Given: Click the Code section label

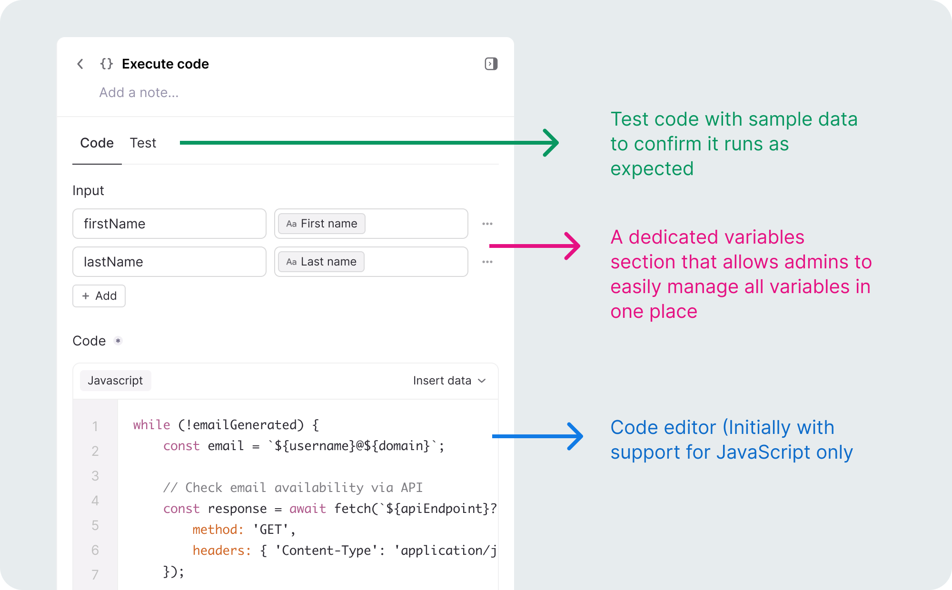Looking at the screenshot, I should [x=89, y=341].
